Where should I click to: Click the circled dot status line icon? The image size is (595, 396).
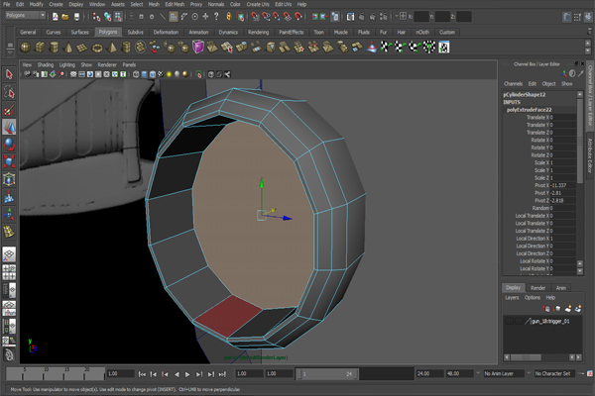tap(195, 16)
